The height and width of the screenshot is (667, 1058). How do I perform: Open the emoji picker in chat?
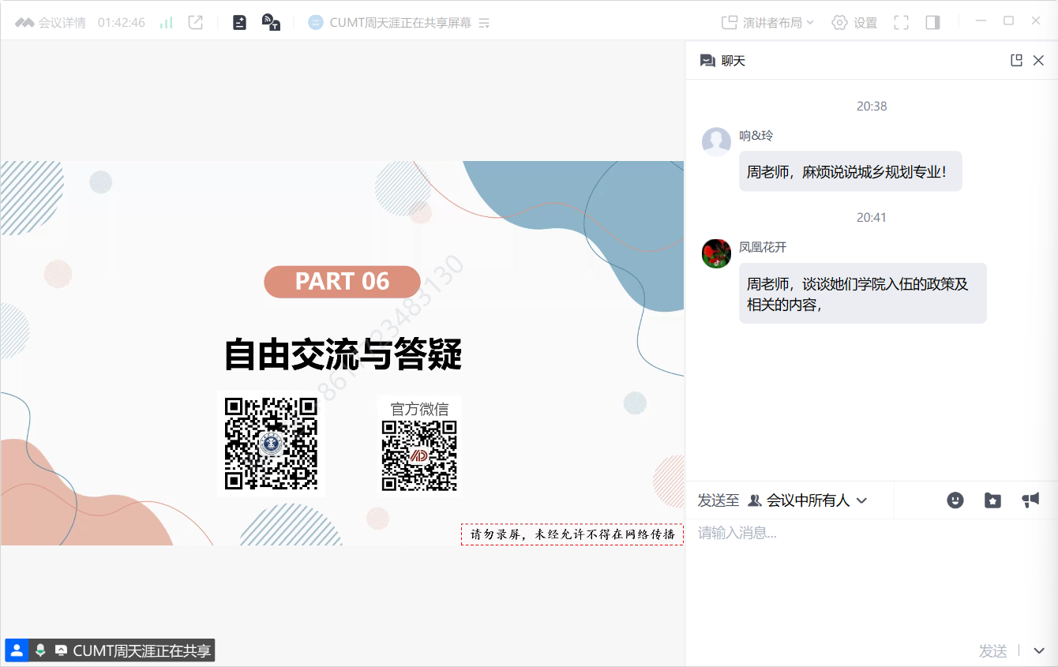[955, 500]
